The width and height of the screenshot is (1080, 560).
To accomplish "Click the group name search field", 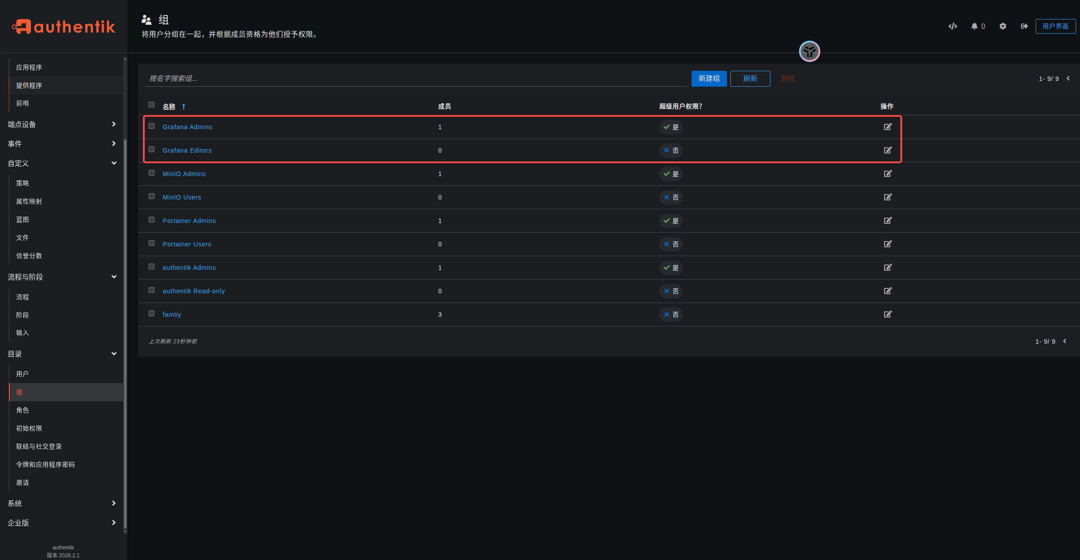I will pos(416,79).
